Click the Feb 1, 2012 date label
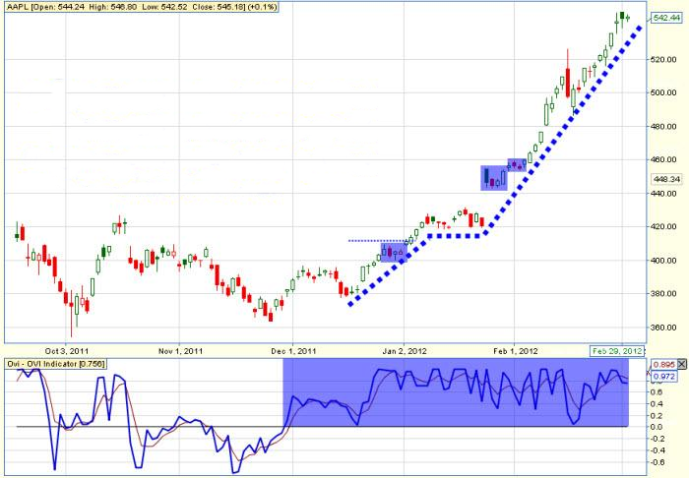The width and height of the screenshot is (689, 478). (516, 351)
